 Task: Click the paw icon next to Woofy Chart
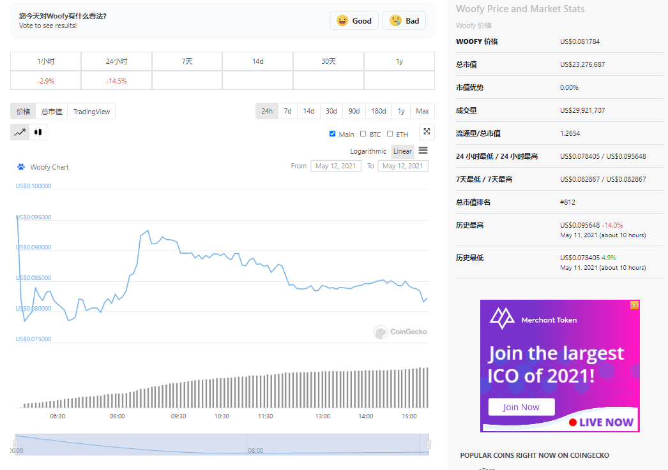point(22,167)
